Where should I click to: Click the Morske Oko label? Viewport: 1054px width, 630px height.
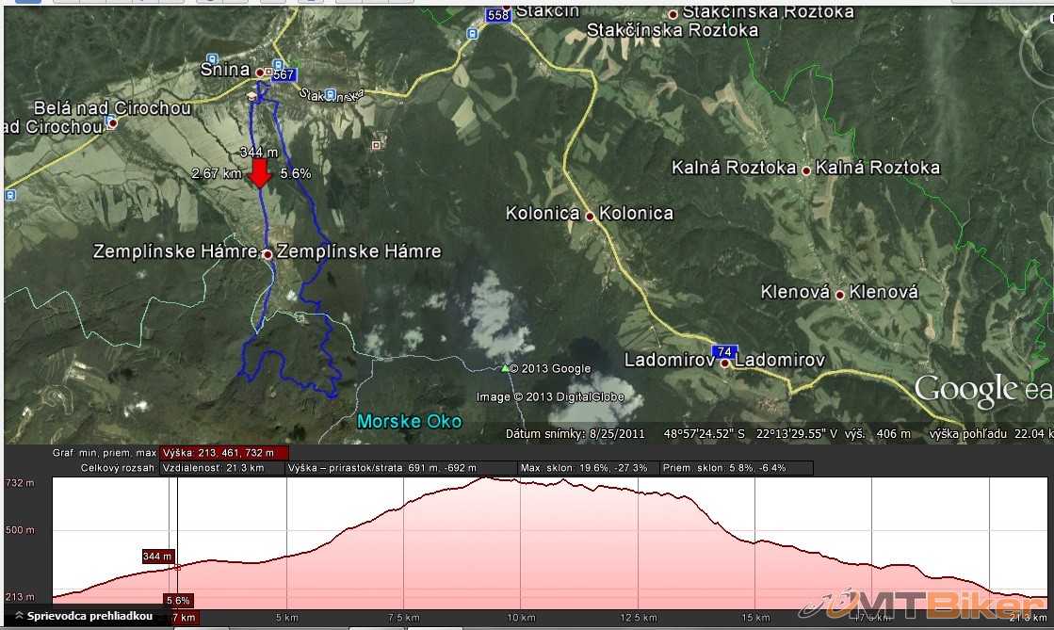pyautogui.click(x=410, y=421)
